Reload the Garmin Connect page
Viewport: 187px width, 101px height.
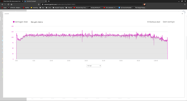pyautogui.click(x=8, y=4)
